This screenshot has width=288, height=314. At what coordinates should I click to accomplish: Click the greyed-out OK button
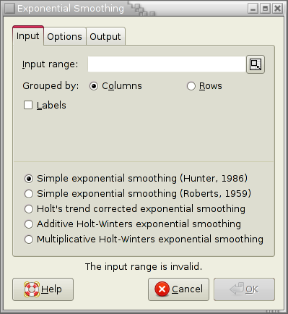[244, 289]
